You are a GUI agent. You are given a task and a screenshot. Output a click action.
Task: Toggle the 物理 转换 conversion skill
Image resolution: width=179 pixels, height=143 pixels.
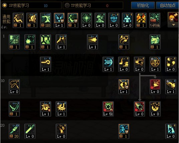tap(155, 20)
